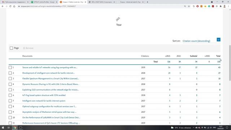Click the 2021 citations of document 1
This screenshot has height=130, width=231.
click(180, 68)
